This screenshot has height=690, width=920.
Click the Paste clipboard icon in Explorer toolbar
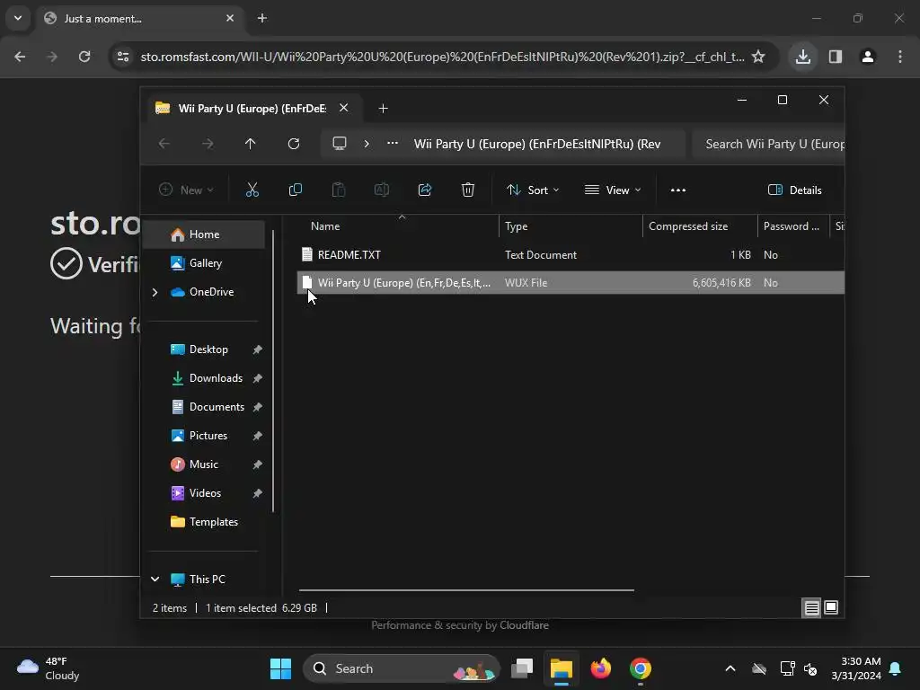coord(339,190)
